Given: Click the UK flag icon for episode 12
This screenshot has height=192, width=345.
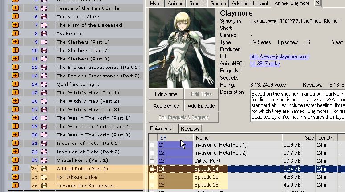Looking at the screenshot, I should (x=44, y=67).
